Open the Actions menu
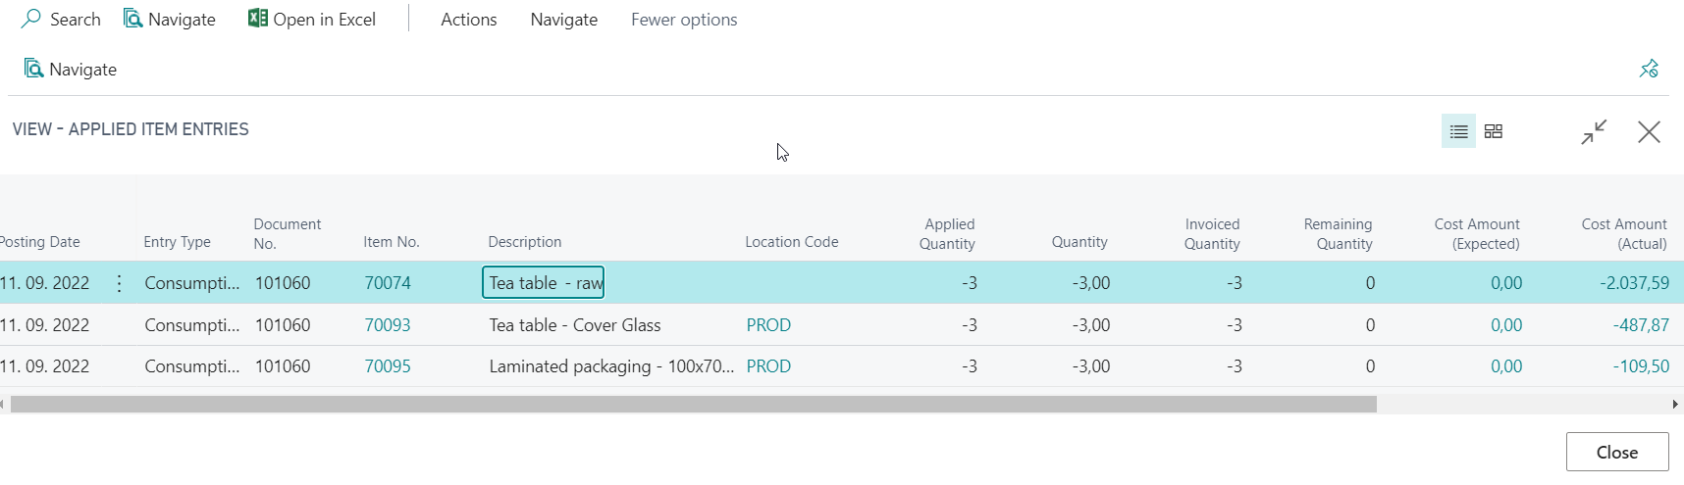Viewport: 1684px width, 485px height. pos(468,20)
